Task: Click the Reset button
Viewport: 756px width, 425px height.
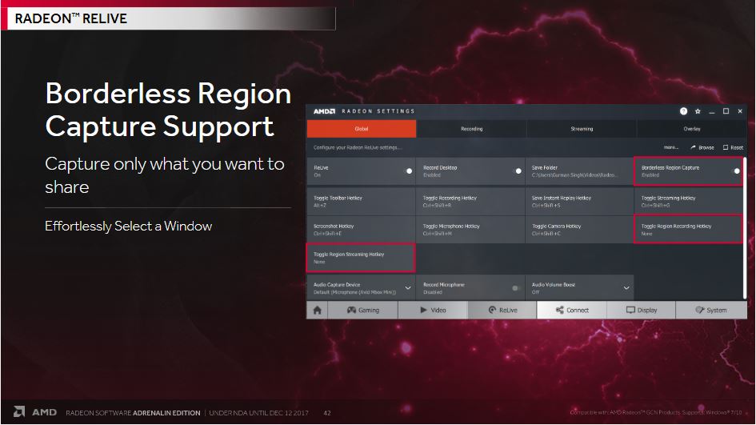Action: pyautogui.click(x=733, y=147)
